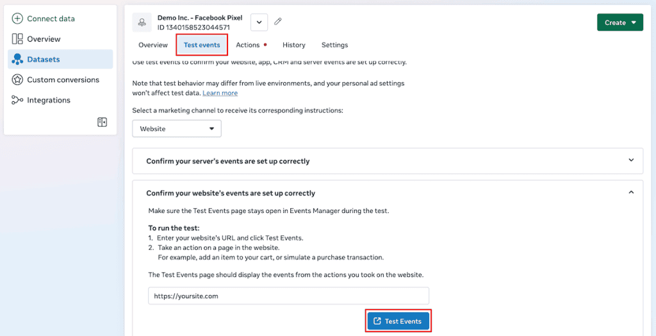Switch to the History tab
This screenshot has height=336, width=656.
click(x=293, y=45)
